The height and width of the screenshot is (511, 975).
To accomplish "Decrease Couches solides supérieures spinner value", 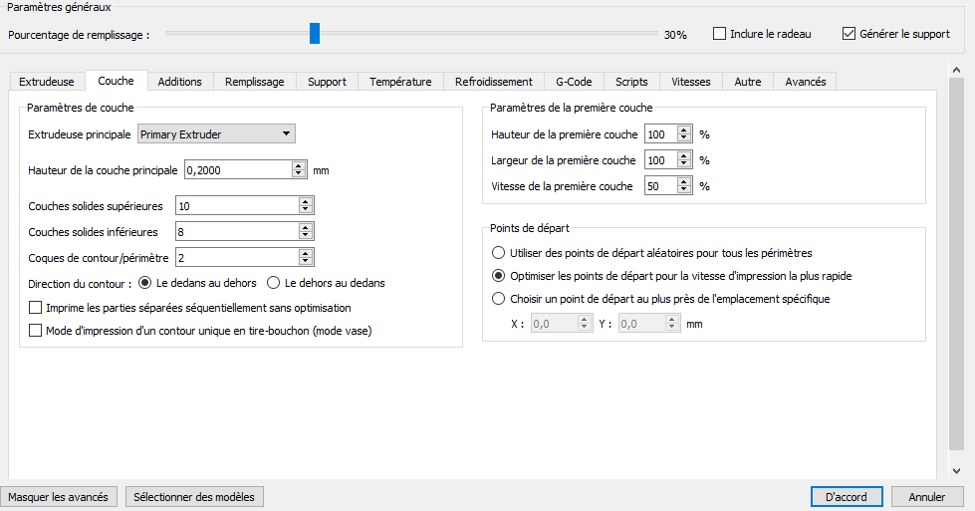I will [x=306, y=210].
